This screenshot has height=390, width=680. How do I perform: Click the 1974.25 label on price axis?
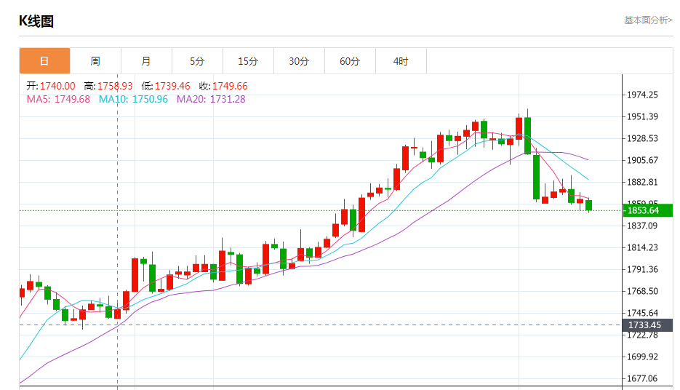642,95
